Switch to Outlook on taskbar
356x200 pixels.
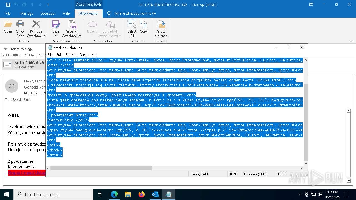[155, 194]
